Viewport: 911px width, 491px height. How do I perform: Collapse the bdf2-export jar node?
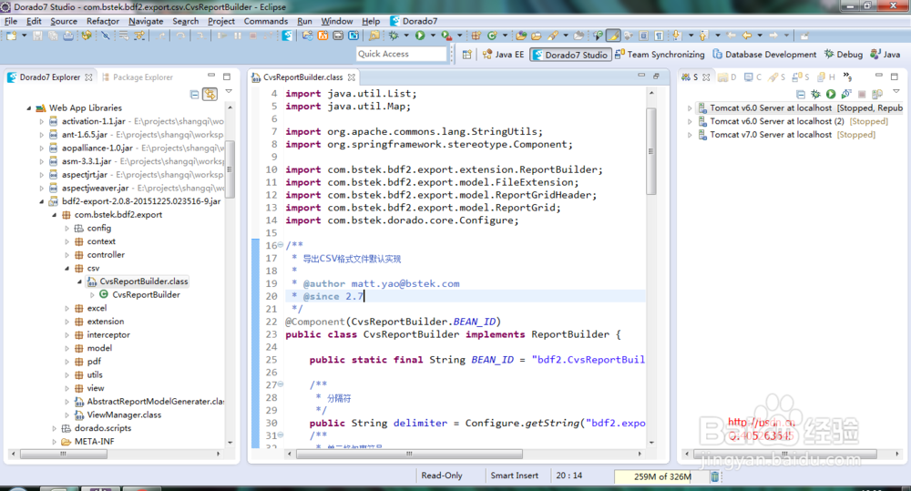pyautogui.click(x=41, y=201)
